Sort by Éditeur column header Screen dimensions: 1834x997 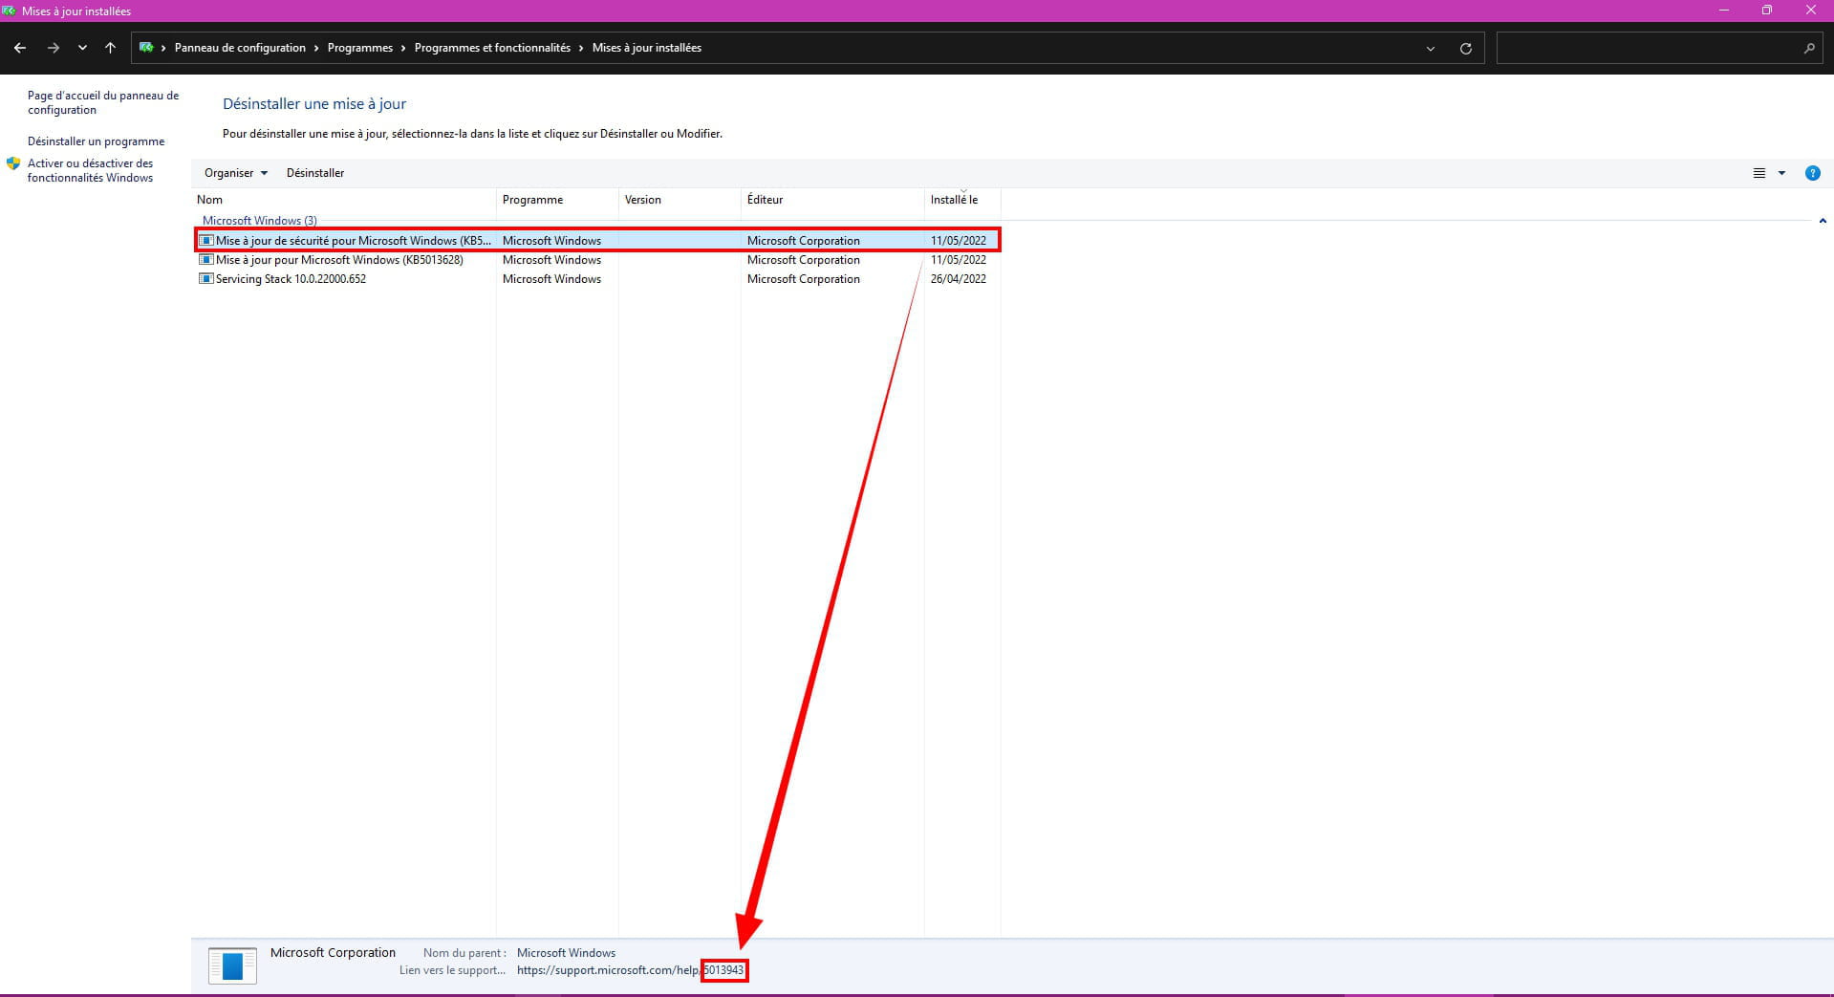click(832, 200)
